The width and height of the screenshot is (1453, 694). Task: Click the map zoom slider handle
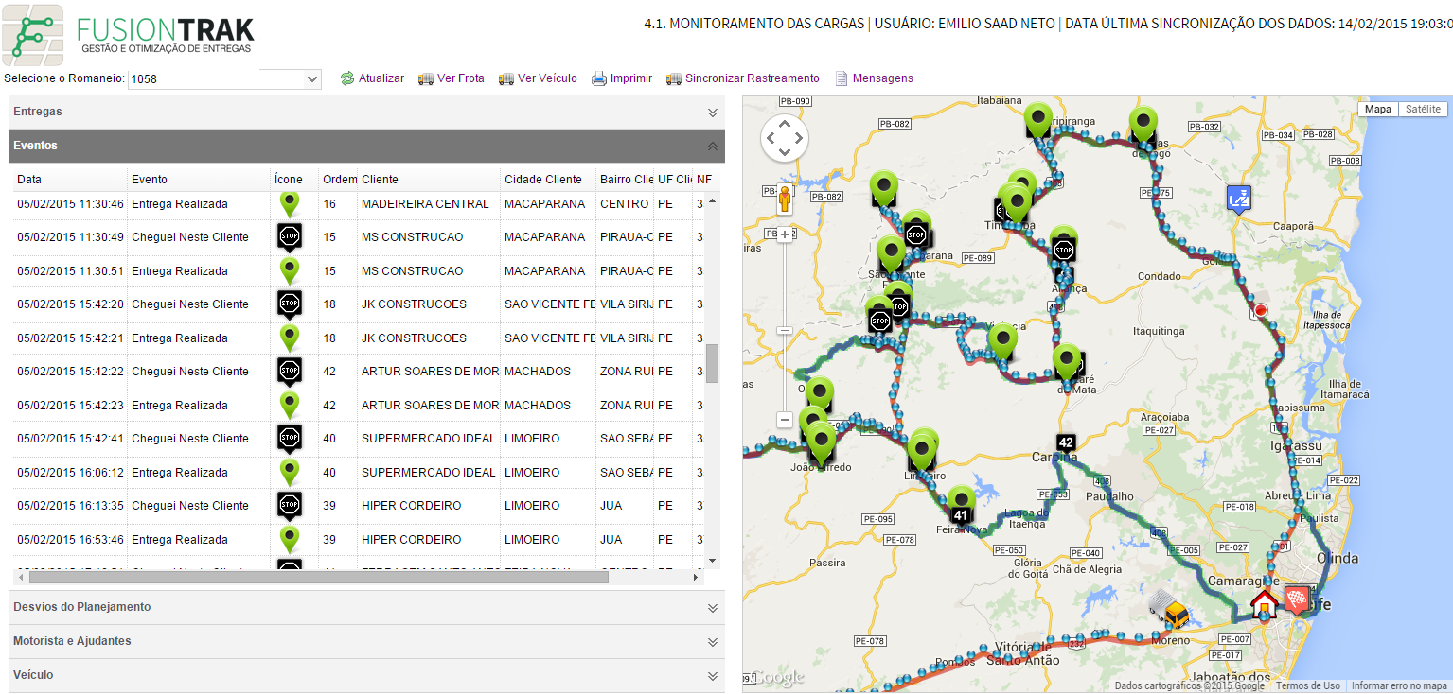click(x=784, y=330)
